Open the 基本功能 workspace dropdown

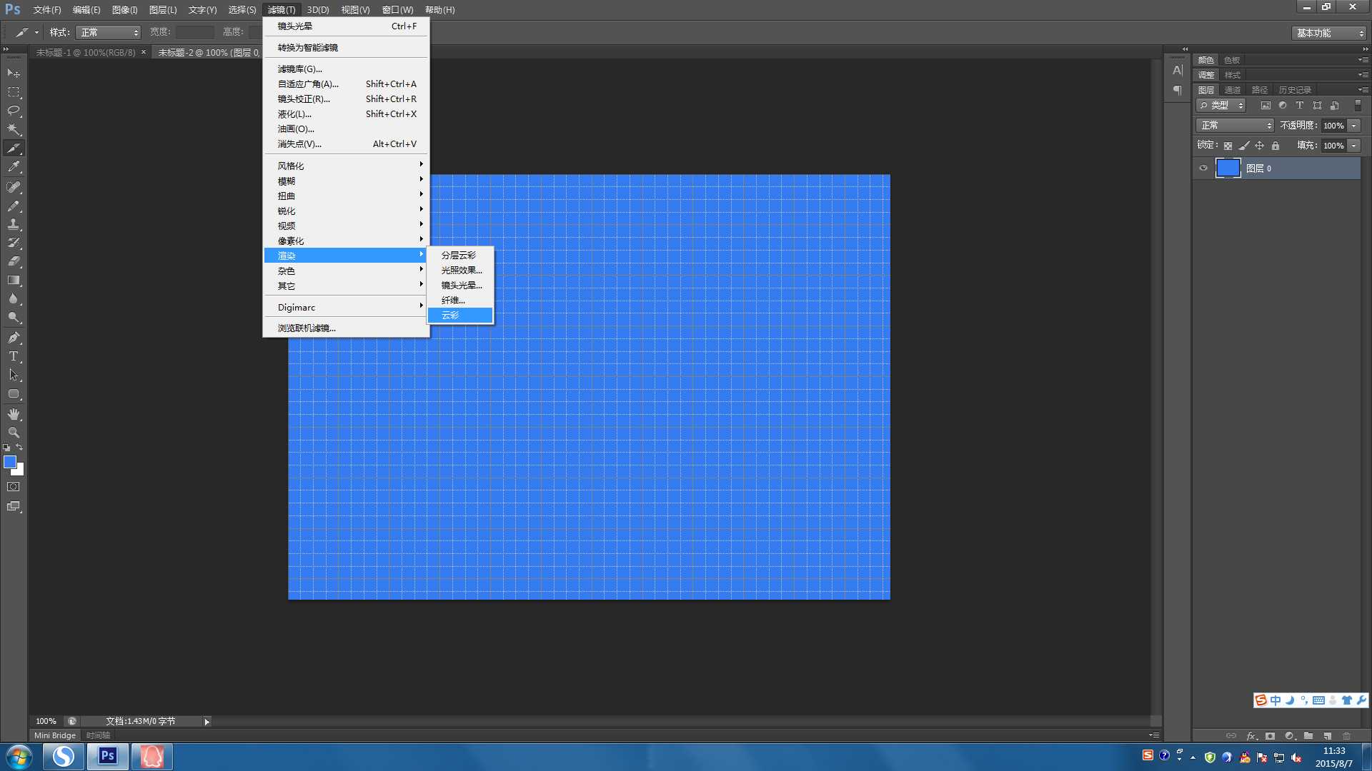pos(1329,33)
